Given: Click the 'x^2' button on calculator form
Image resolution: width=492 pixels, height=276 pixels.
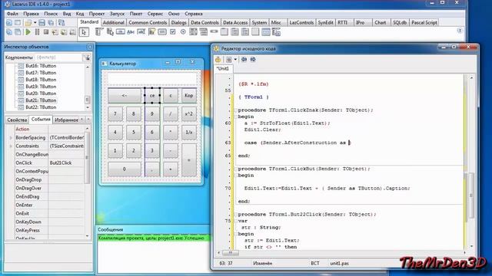Looking at the screenshot, I should (x=189, y=114).
